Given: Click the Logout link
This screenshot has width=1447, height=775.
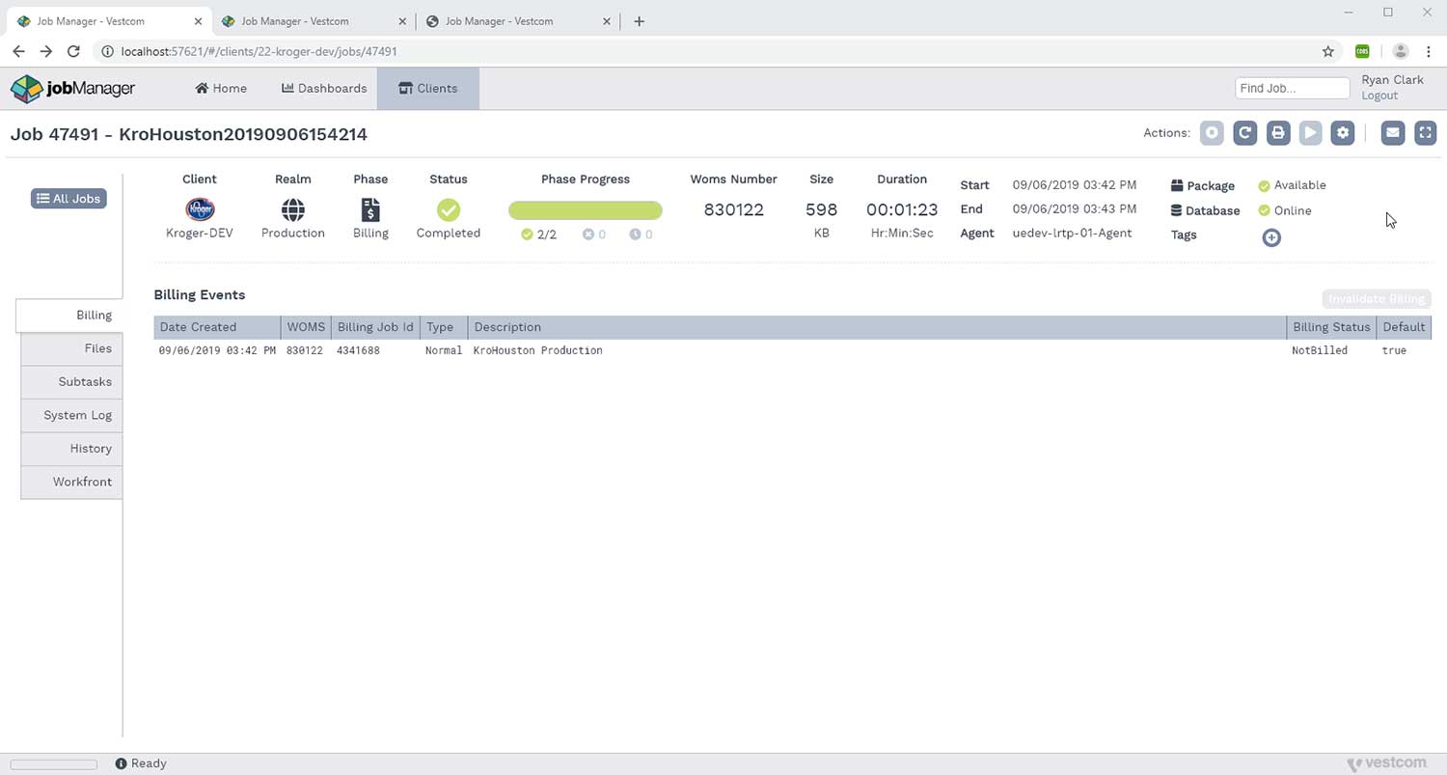Looking at the screenshot, I should pyautogui.click(x=1379, y=96).
